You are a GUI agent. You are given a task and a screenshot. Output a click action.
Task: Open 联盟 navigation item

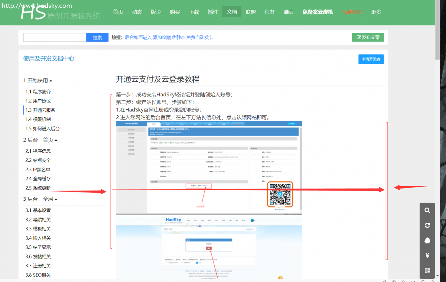coord(251,12)
